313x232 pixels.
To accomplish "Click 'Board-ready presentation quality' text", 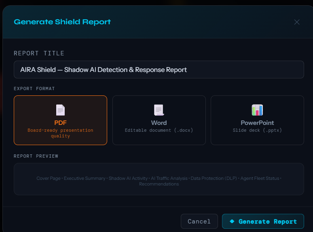I will click(61, 133).
